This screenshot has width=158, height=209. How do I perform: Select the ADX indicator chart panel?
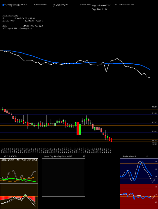click(x=19, y=171)
